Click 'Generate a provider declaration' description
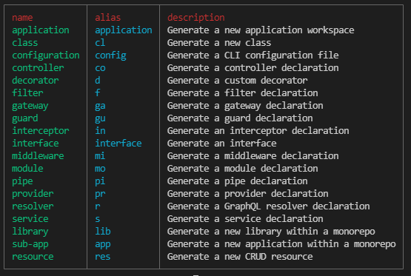This screenshot has width=411, height=276. pos(247,194)
